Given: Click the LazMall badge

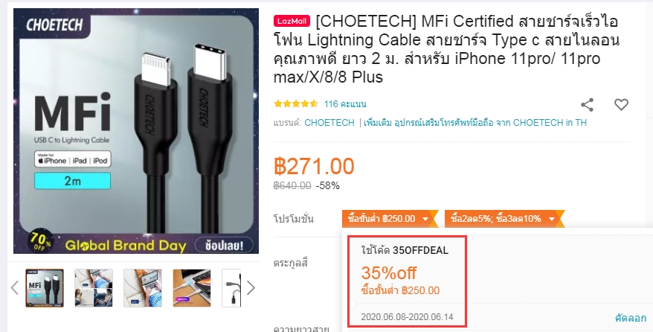Looking at the screenshot, I should pyautogui.click(x=292, y=21).
